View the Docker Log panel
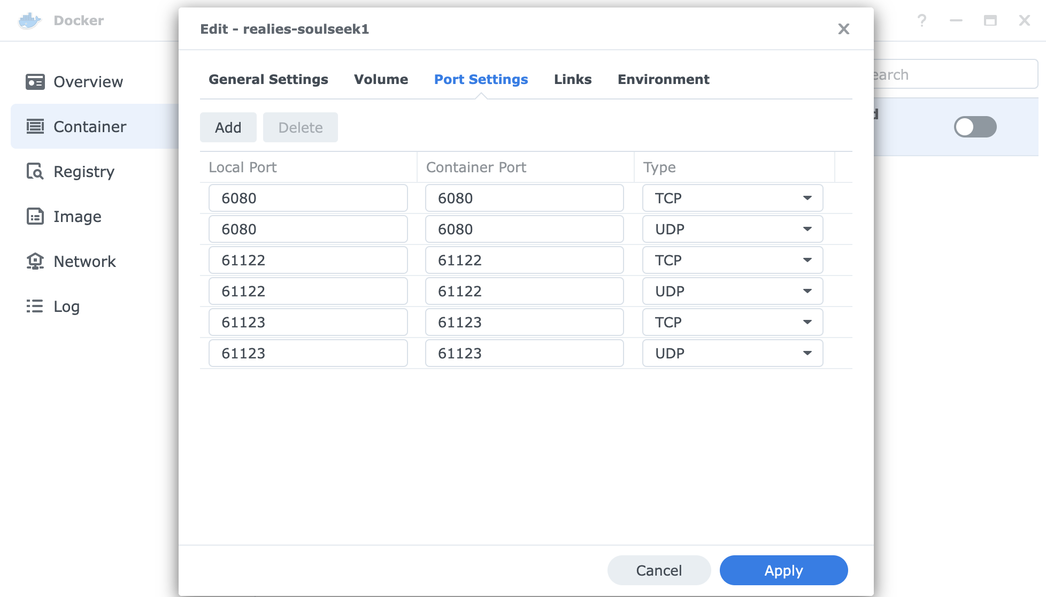This screenshot has width=1046, height=597. 66,307
